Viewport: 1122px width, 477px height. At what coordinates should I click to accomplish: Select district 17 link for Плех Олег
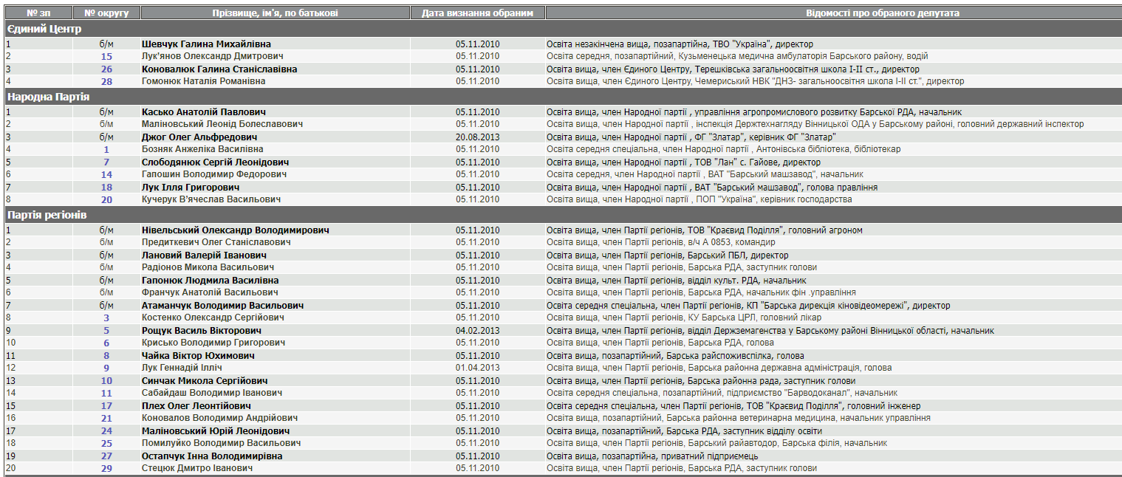coord(106,406)
